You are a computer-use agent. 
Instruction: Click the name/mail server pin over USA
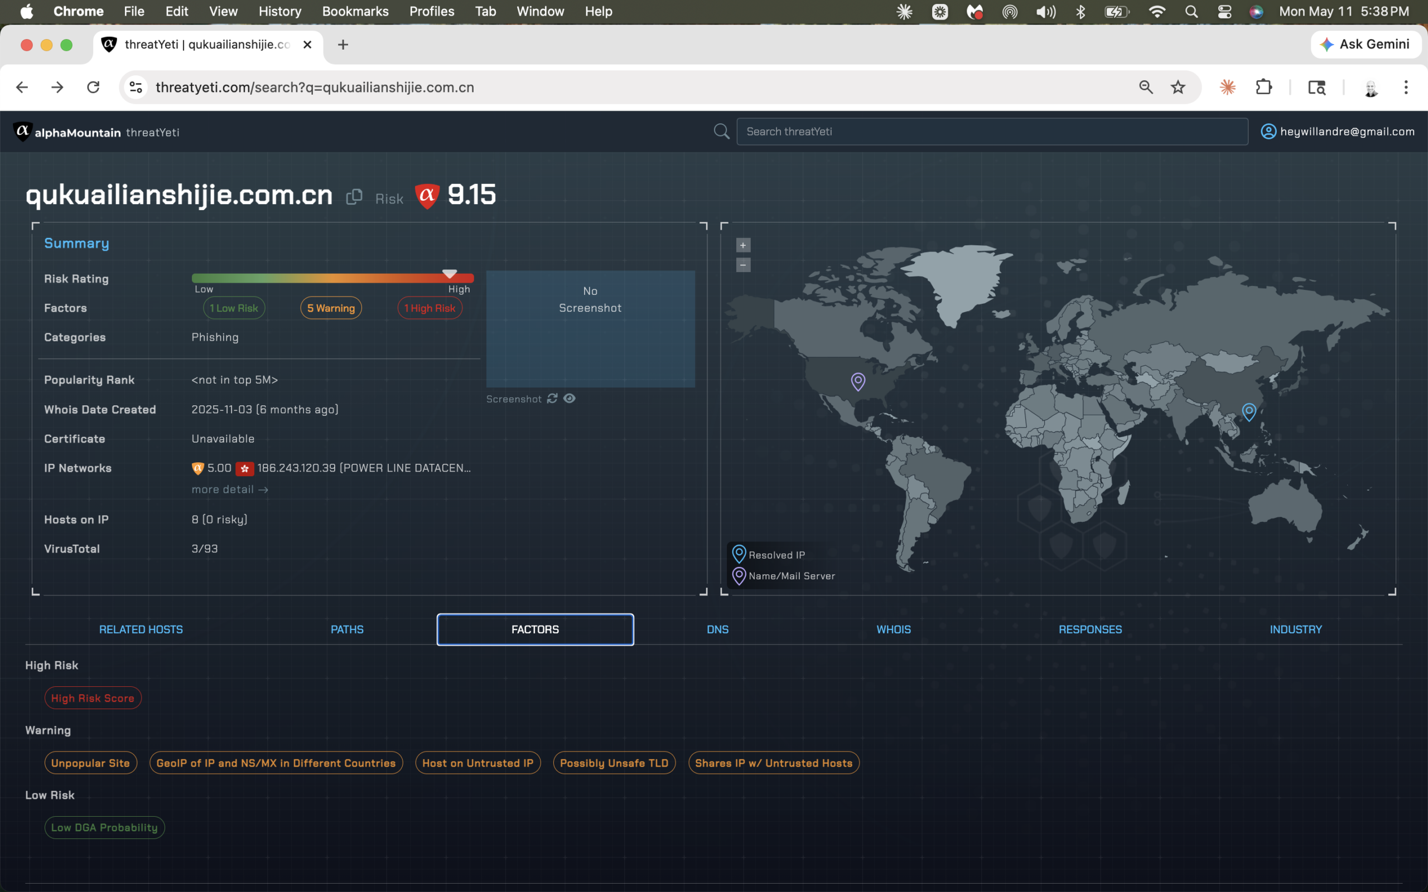click(858, 382)
